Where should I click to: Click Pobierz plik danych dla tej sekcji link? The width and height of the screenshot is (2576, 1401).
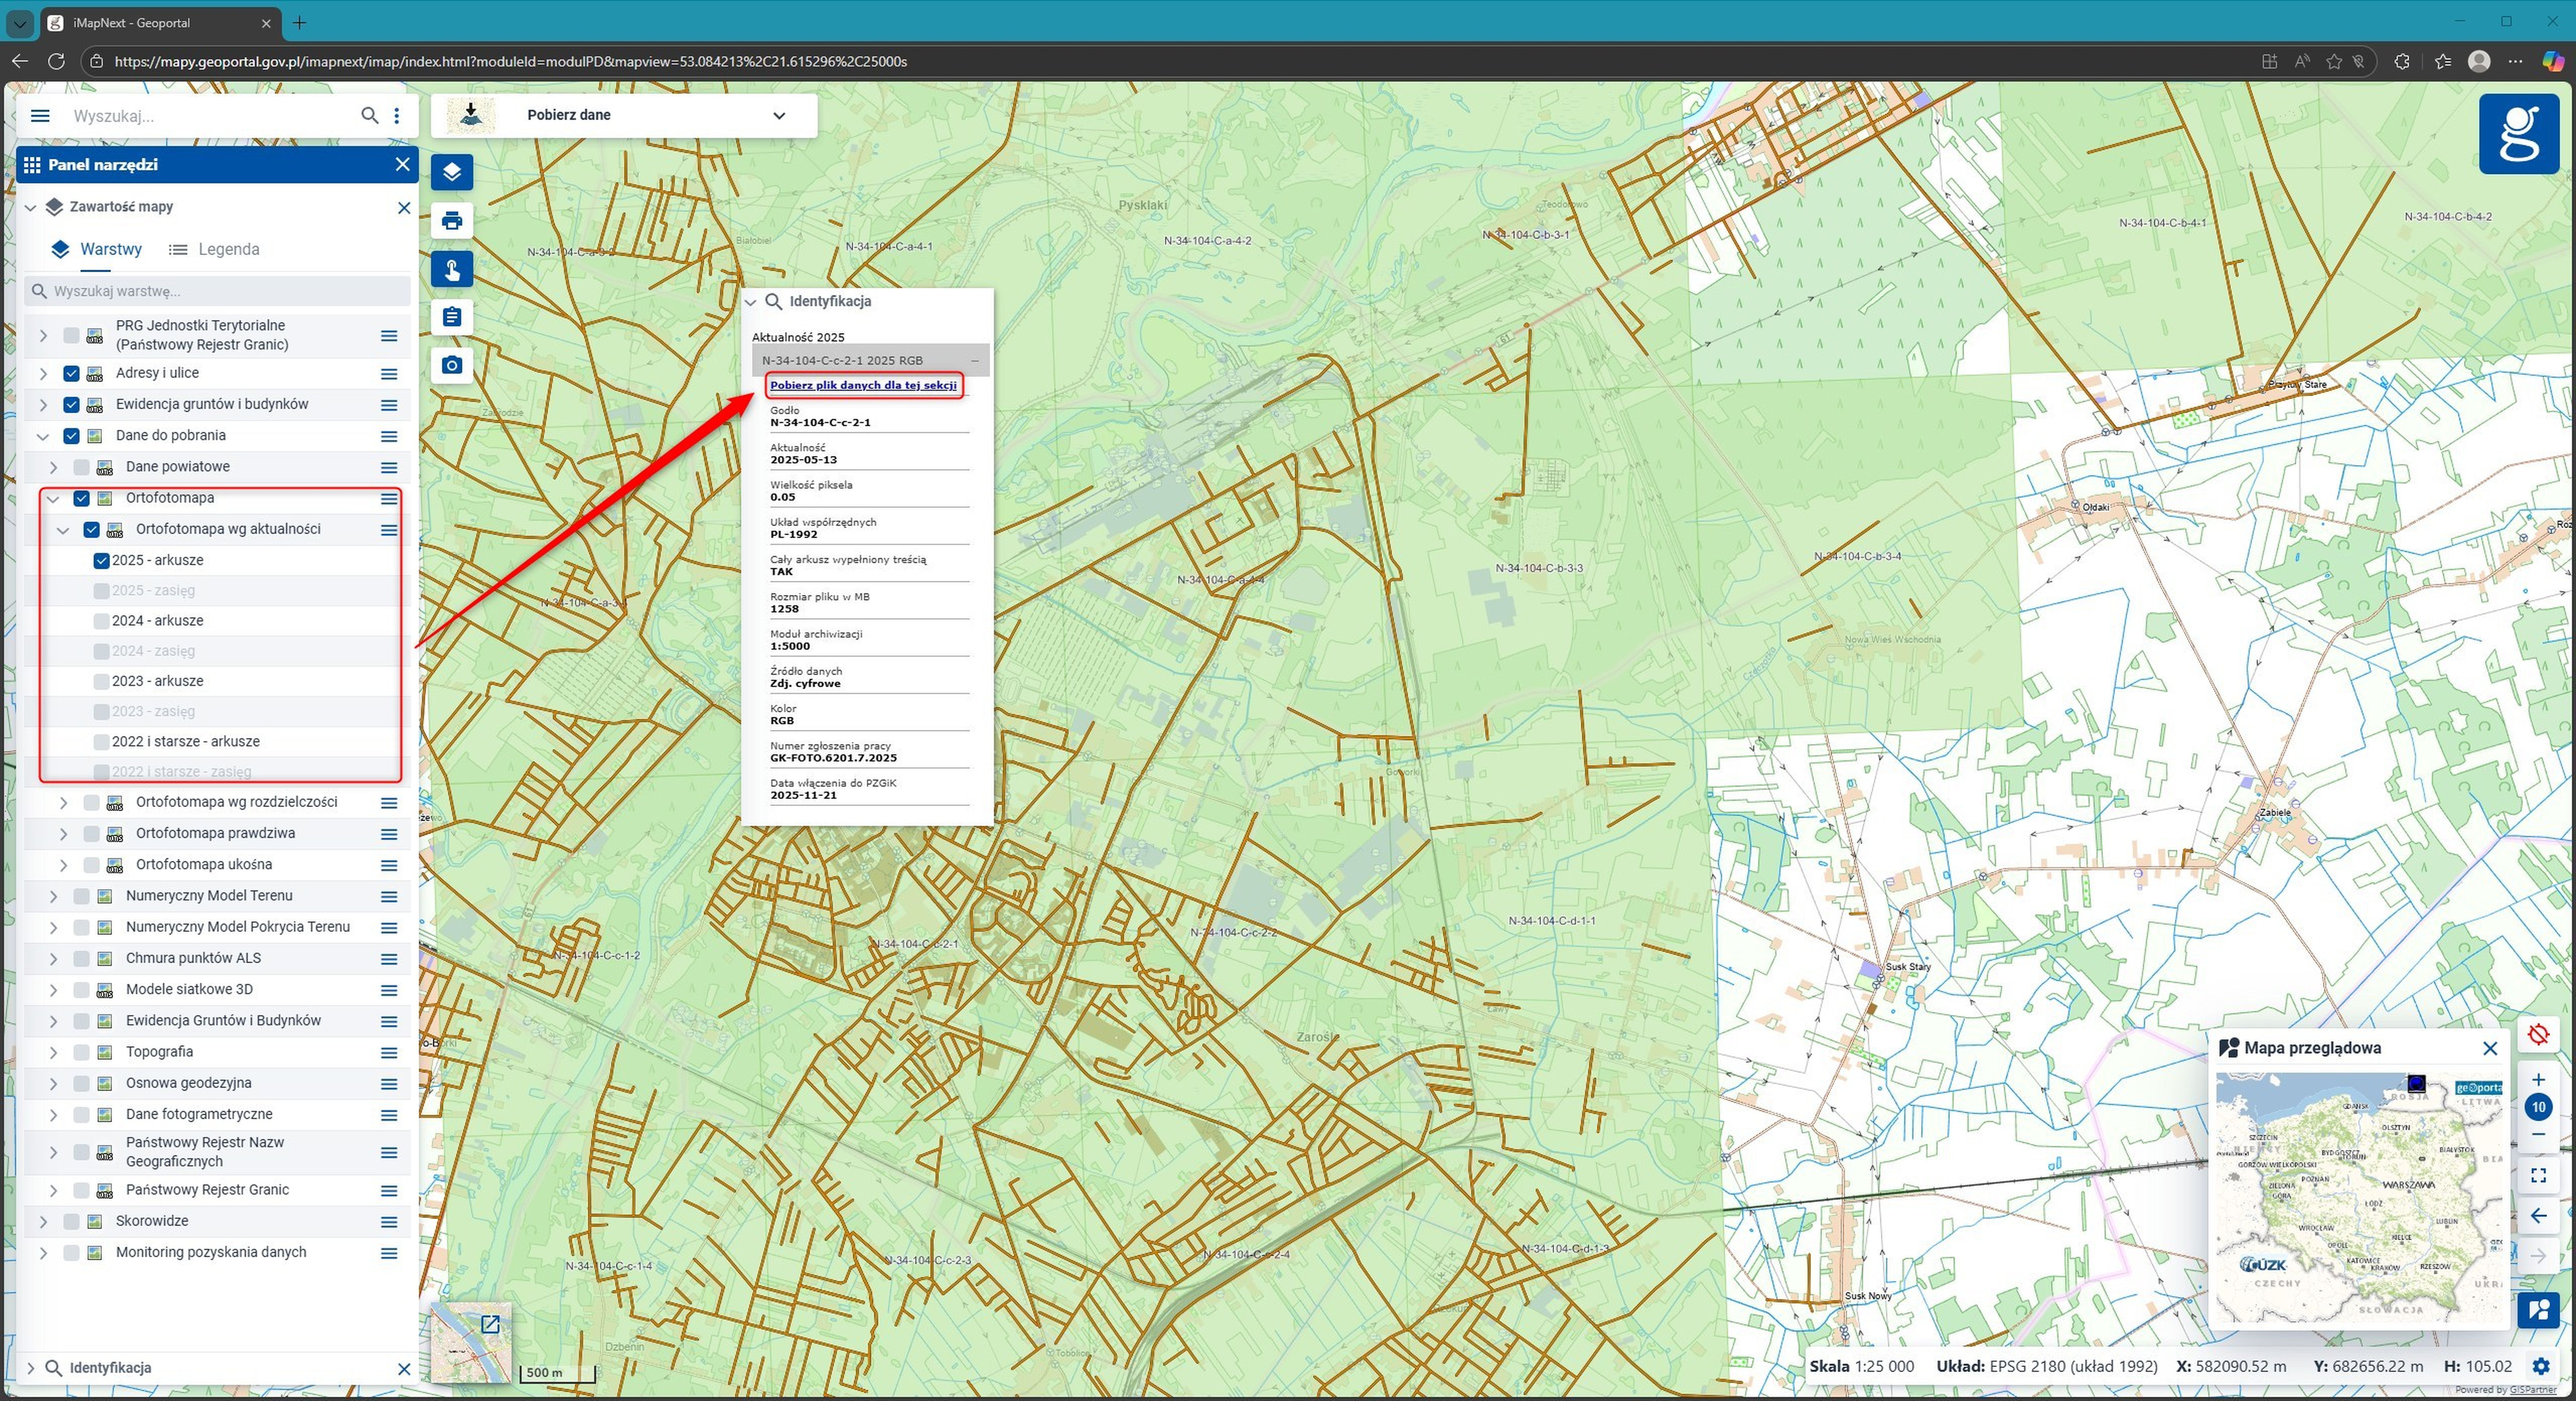pyautogui.click(x=863, y=385)
